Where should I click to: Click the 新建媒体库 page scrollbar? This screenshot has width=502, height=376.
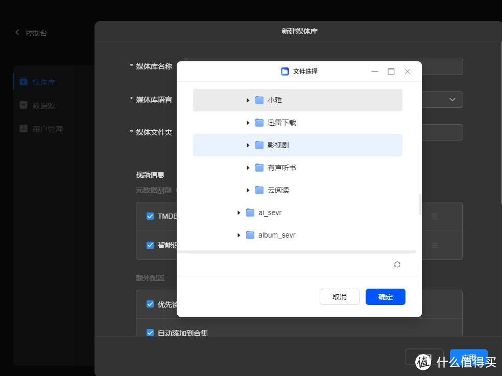pyautogui.click(x=500, y=122)
